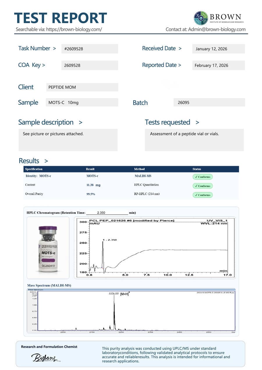The image size is (262, 370).
Task: Click the chemist signature image
Action: (x=46, y=358)
